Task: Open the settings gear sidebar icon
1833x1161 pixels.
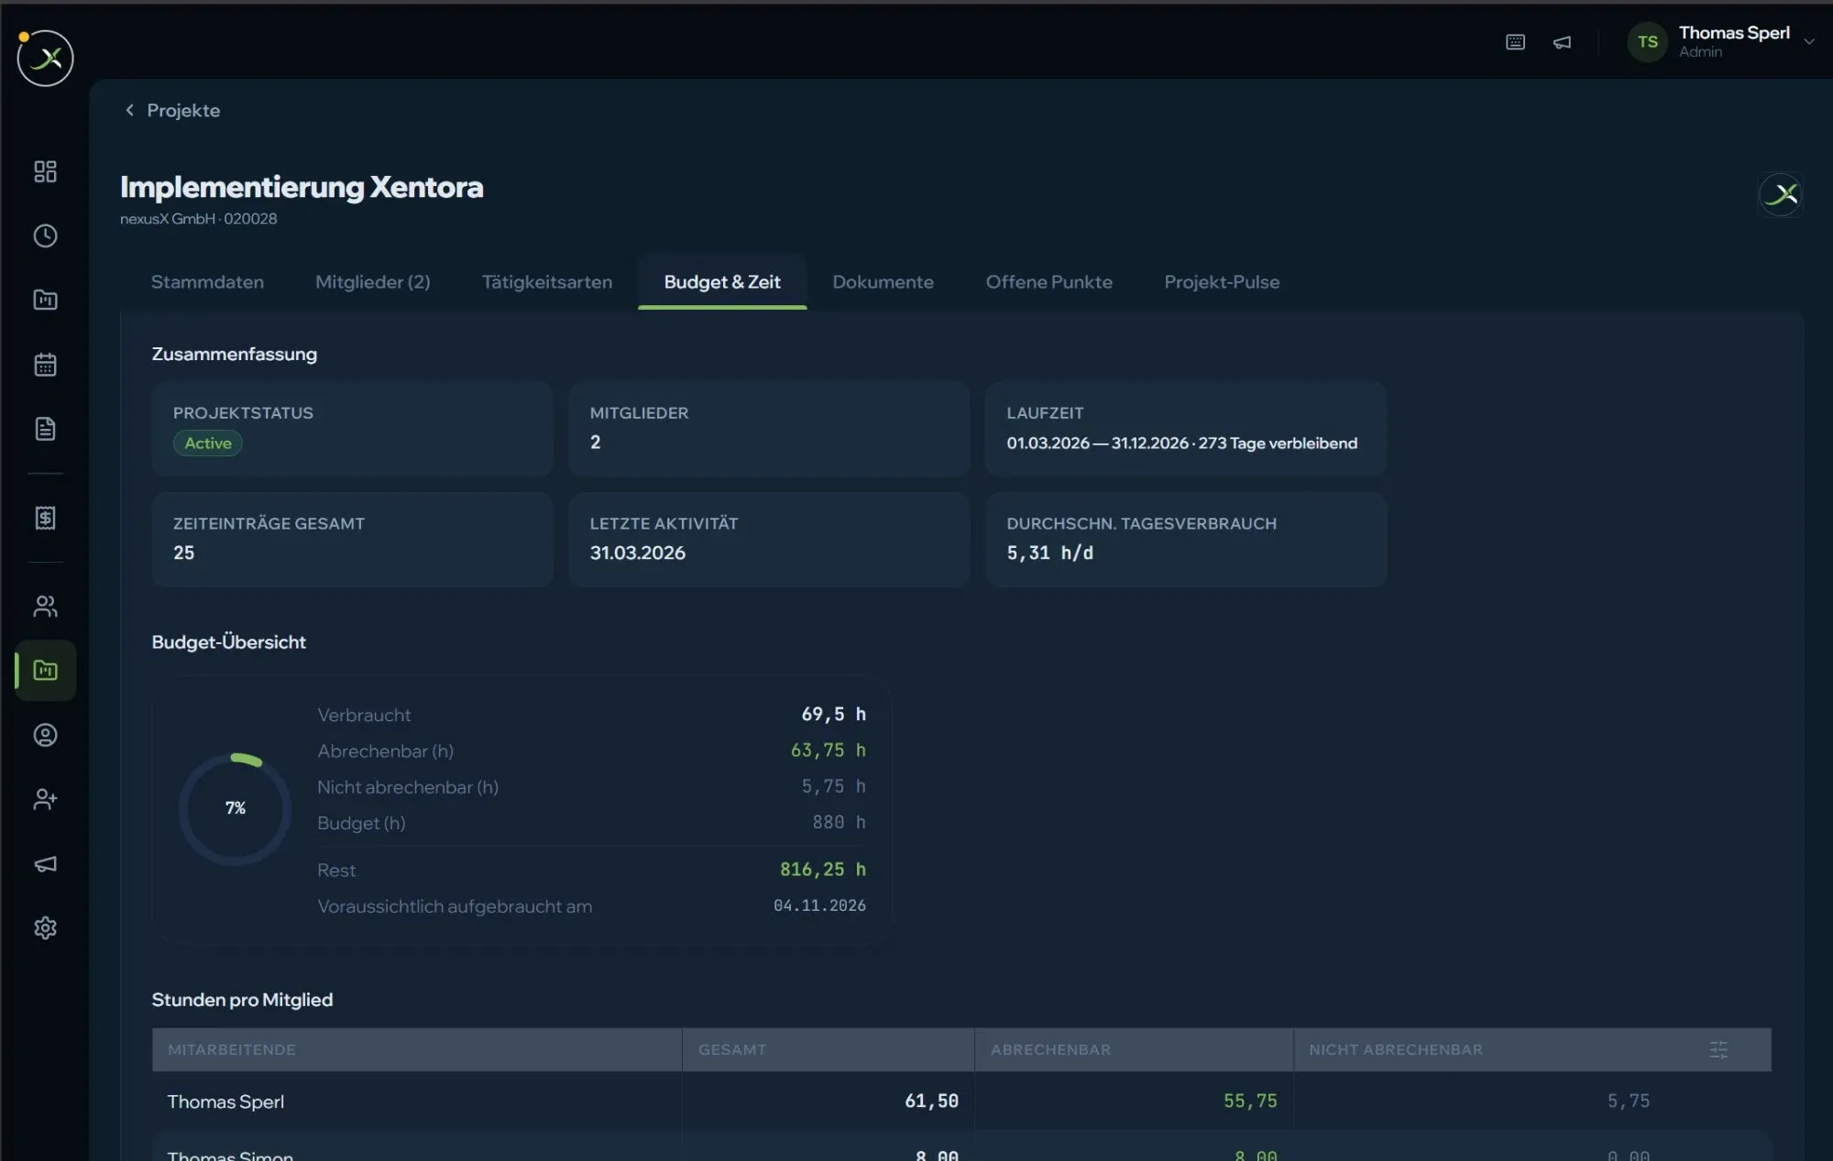Action: [x=45, y=928]
